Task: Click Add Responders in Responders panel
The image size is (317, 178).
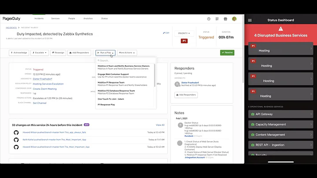Action: [186, 95]
